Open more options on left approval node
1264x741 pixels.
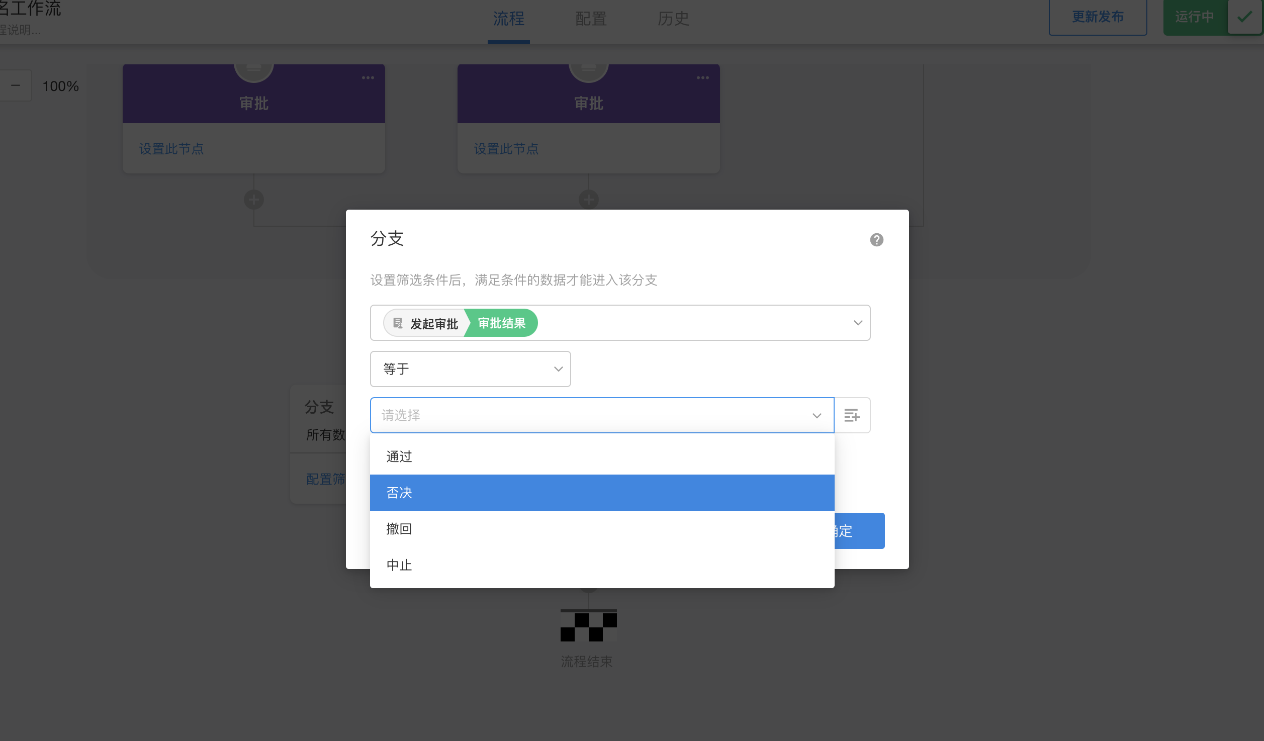368,78
